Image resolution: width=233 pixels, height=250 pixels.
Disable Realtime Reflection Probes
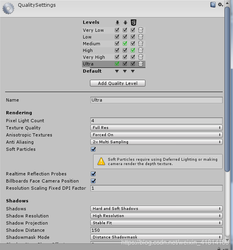pos(94,174)
